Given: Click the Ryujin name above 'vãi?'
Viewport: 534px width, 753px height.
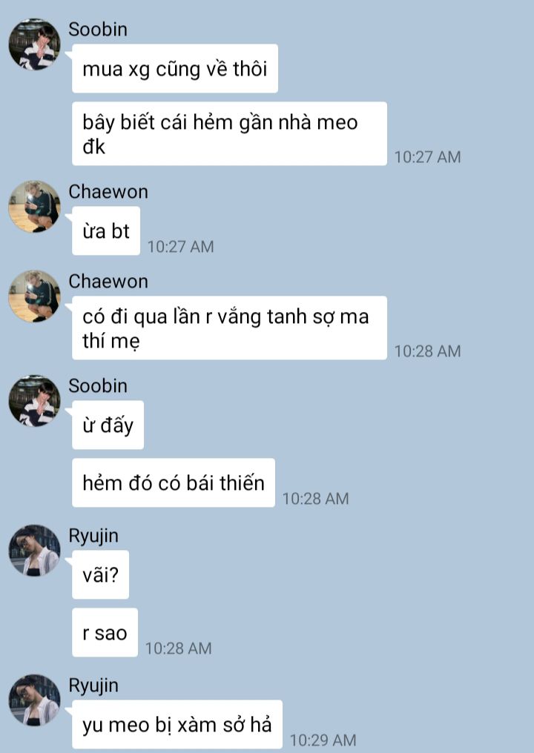Looking at the screenshot, I should pyautogui.click(x=93, y=536).
